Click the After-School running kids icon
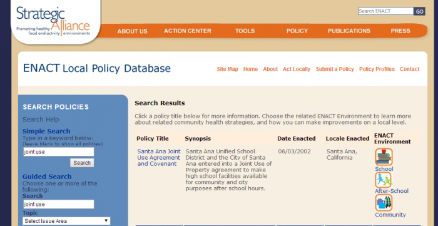 click(383, 180)
